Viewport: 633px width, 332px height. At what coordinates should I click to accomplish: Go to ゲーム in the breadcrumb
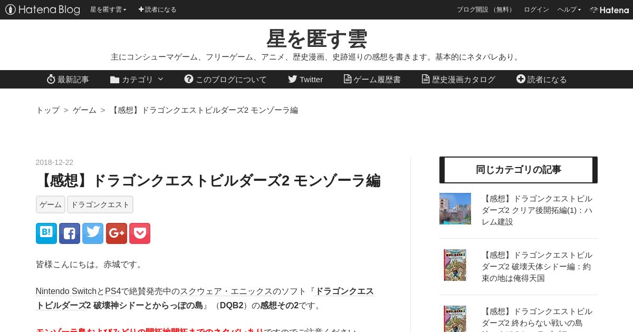84,110
